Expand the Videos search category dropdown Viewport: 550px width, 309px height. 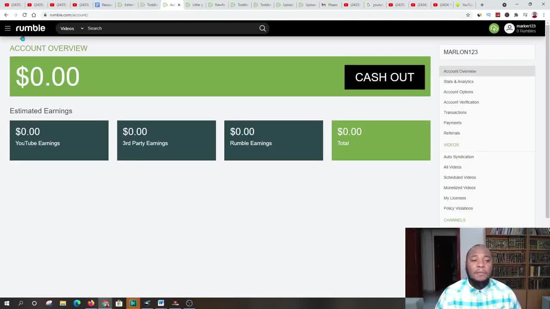[x=72, y=28]
